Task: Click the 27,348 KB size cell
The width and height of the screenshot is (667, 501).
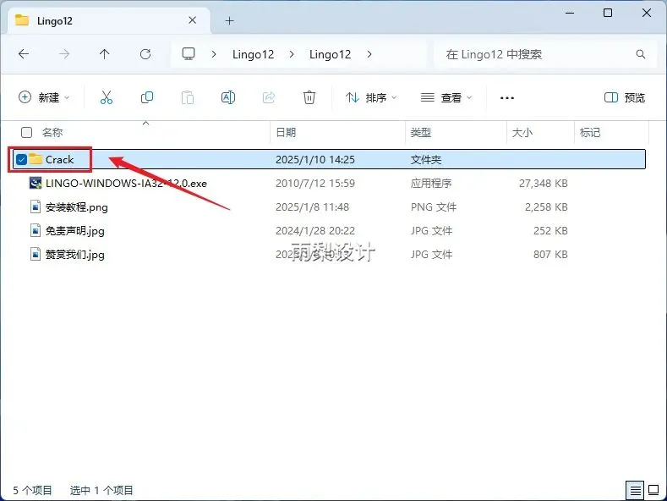Action: tap(544, 183)
